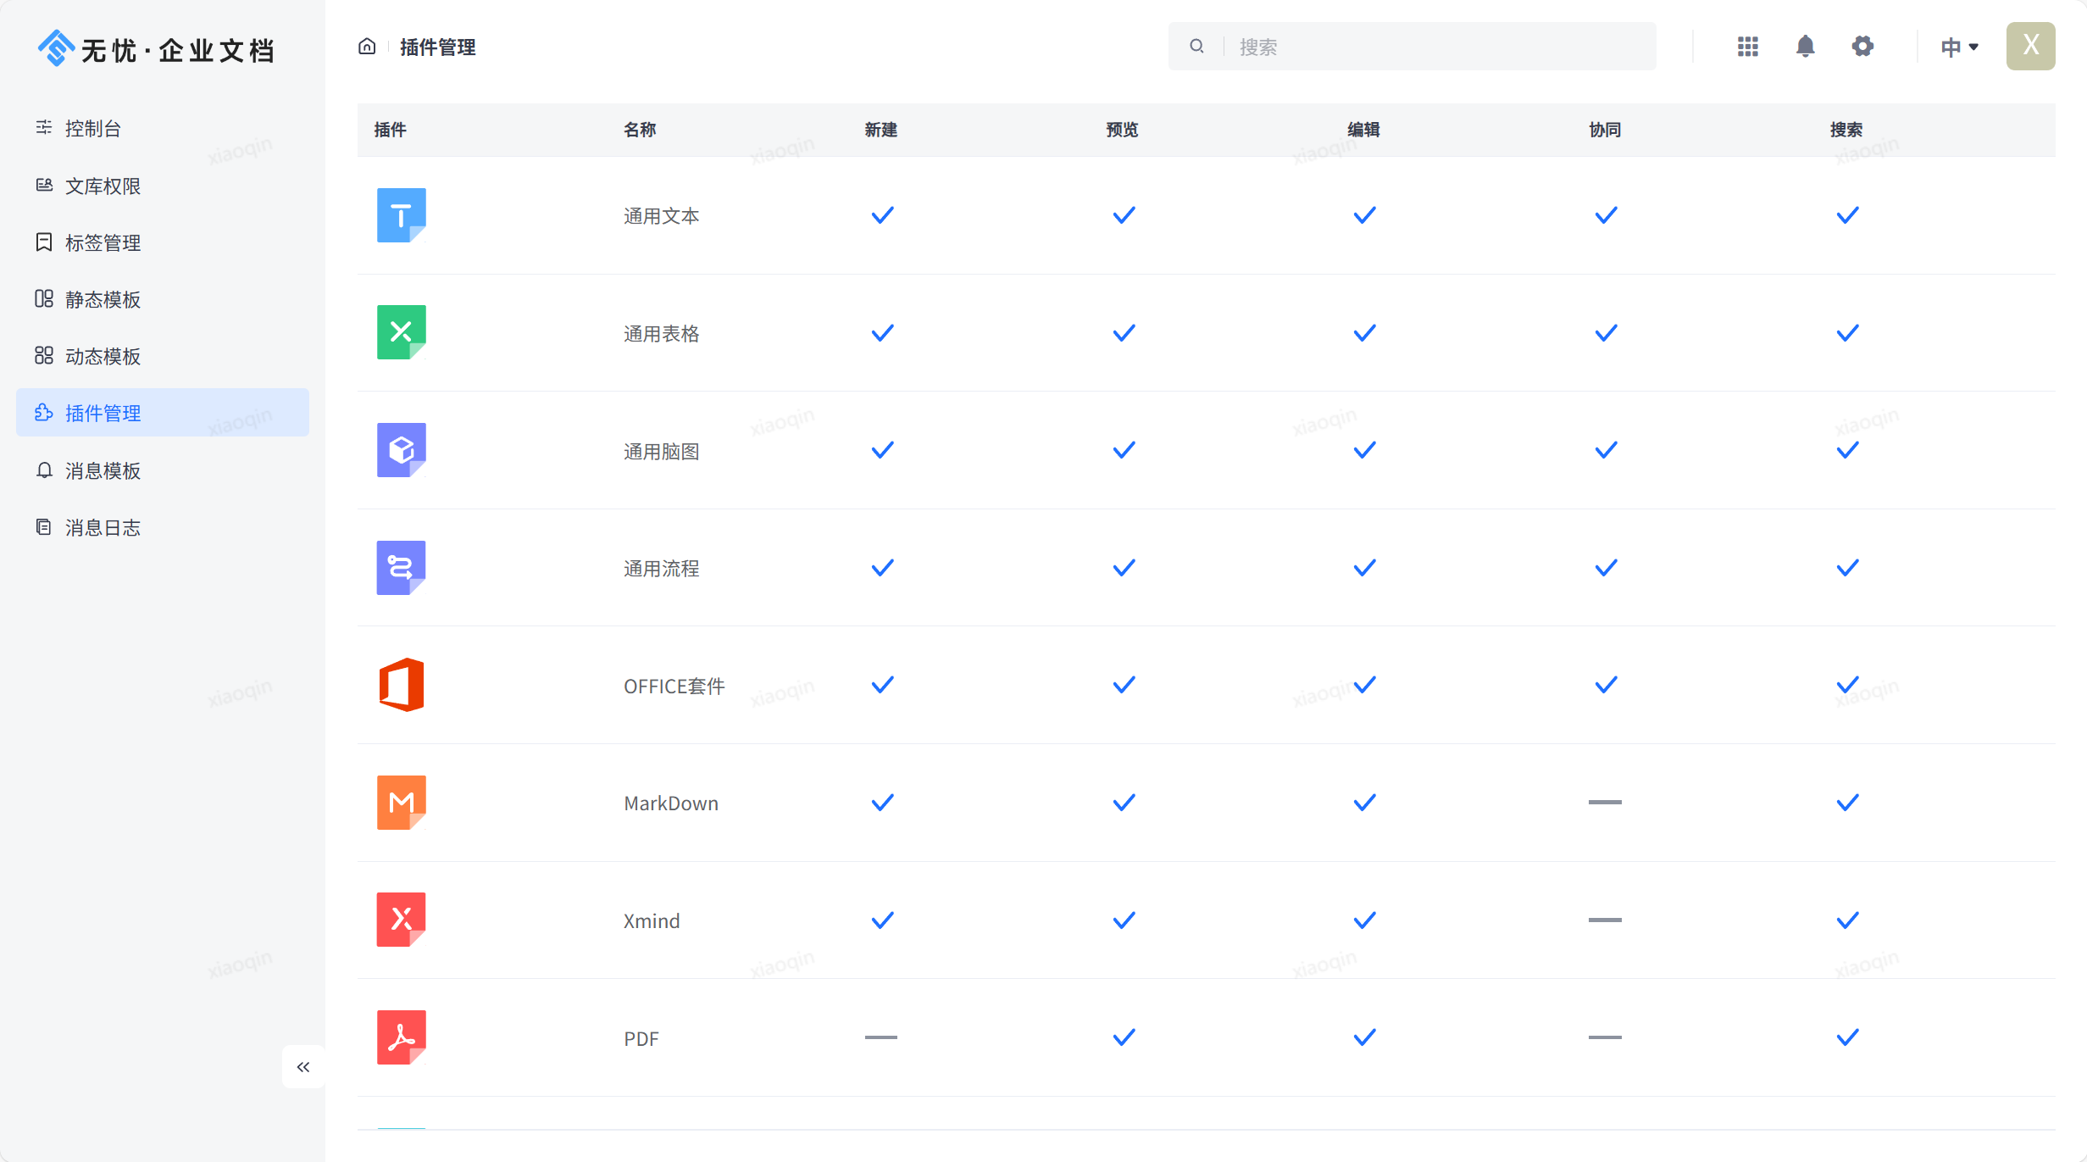Click the 文库权限 sidebar icon

click(x=44, y=186)
